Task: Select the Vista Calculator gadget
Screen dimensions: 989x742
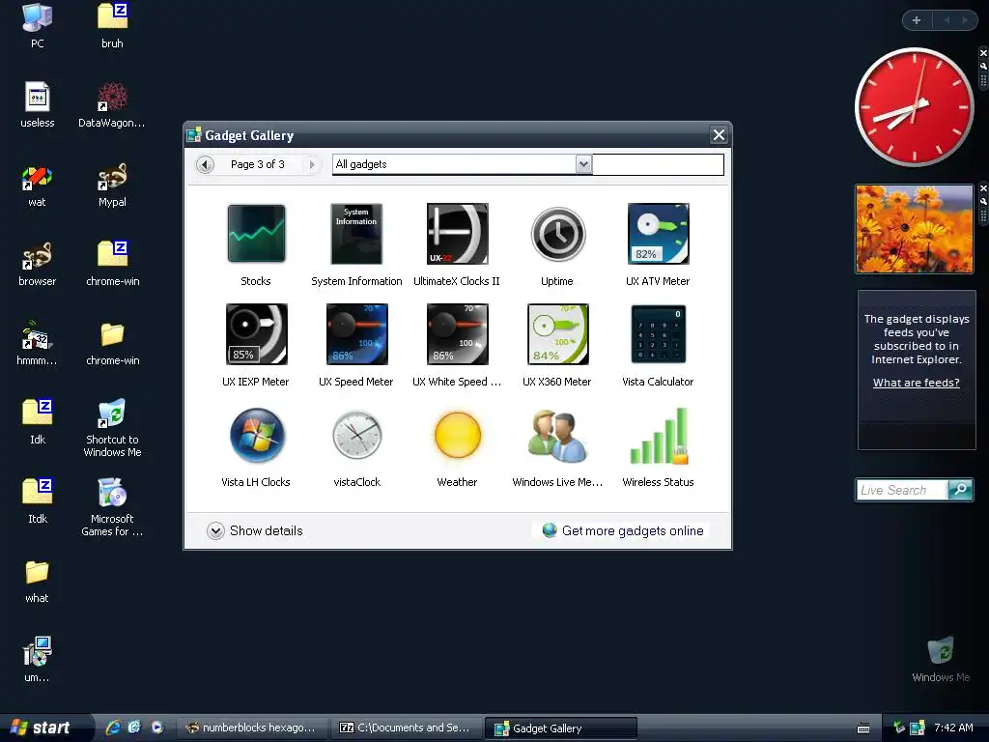Action: coord(658,333)
